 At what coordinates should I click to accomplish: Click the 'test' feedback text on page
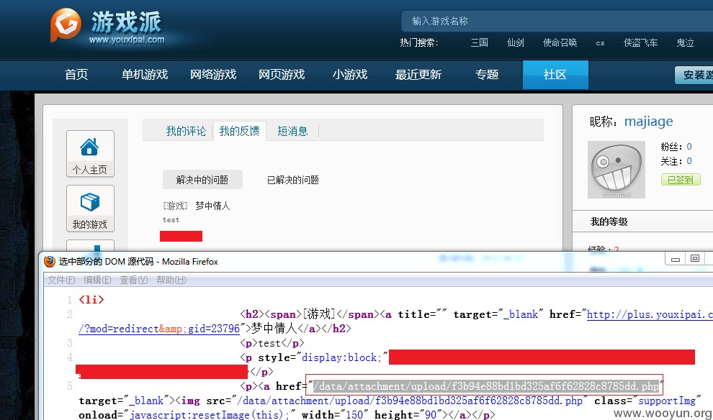tap(171, 220)
